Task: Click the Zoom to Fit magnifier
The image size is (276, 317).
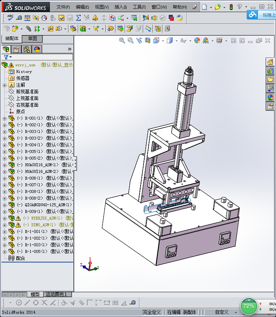Action: point(122,40)
